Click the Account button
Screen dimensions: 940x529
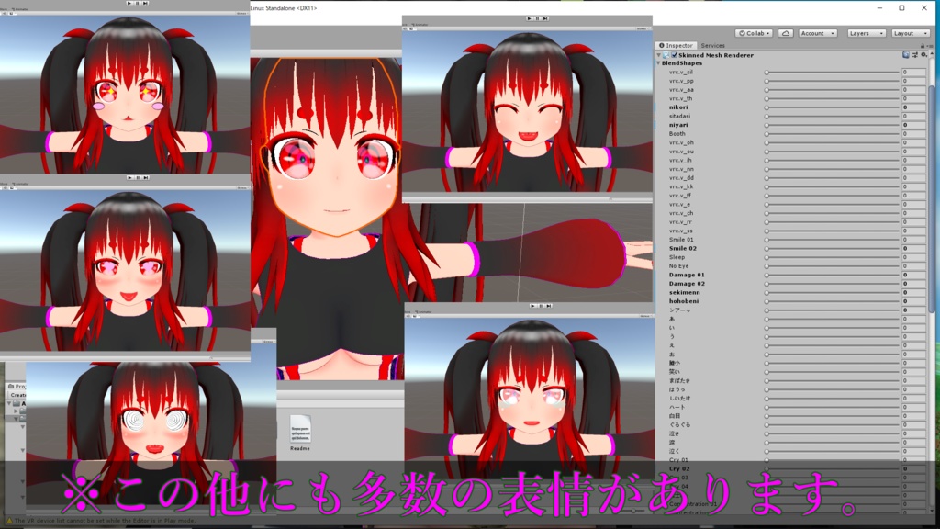[x=817, y=33]
